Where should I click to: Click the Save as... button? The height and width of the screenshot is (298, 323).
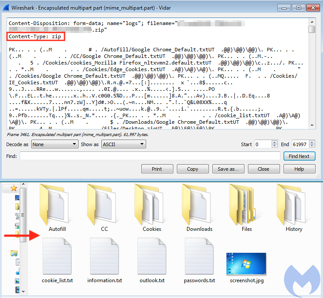pos(228,169)
